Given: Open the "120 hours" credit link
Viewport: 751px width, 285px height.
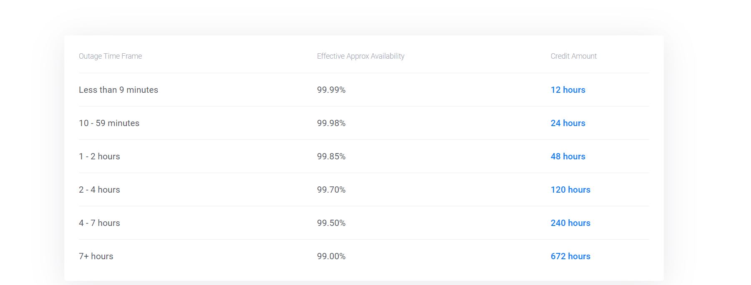Looking at the screenshot, I should [570, 190].
